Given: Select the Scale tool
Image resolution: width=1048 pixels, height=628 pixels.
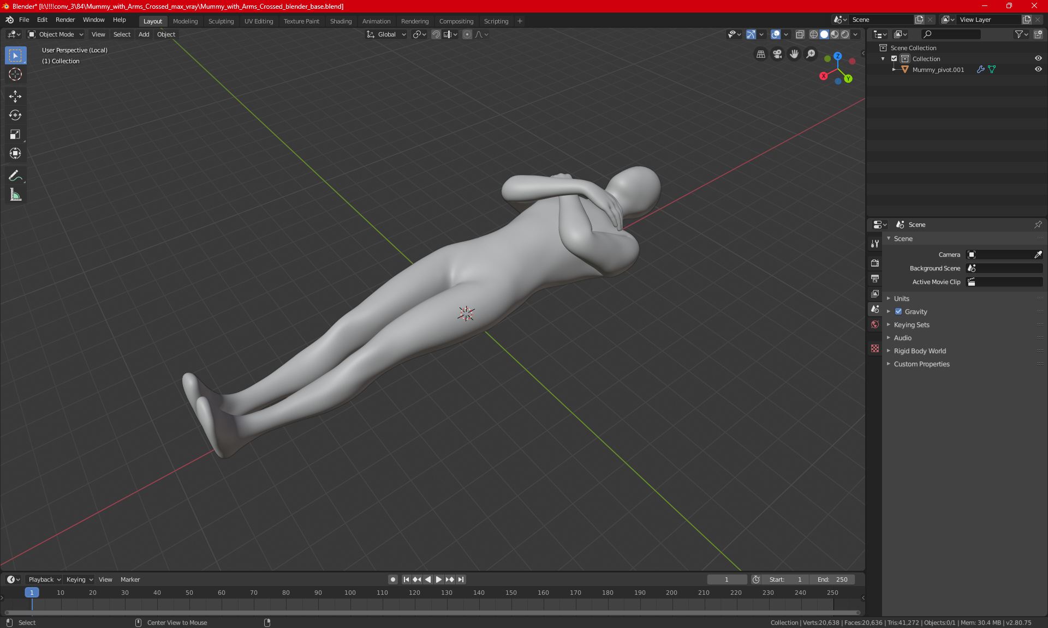Looking at the screenshot, I should click(15, 134).
